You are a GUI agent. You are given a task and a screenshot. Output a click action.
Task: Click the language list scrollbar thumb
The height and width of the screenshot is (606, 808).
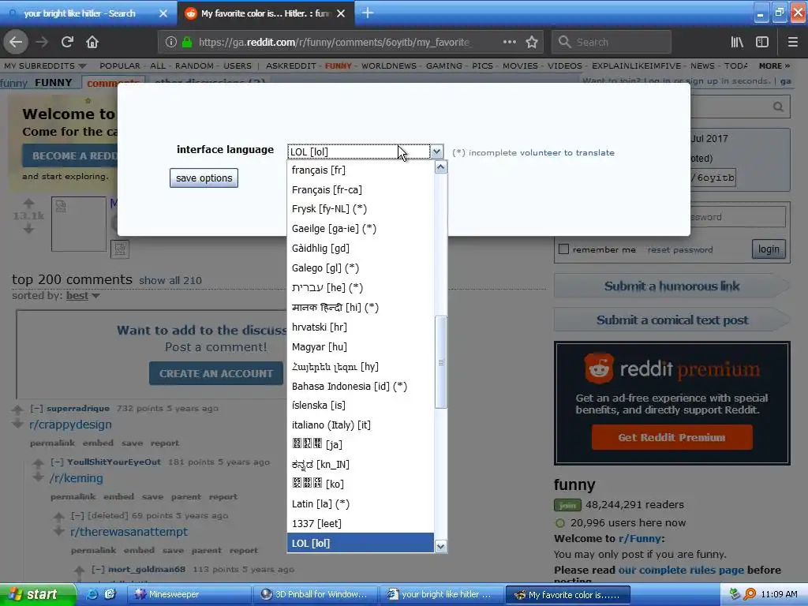tap(440, 362)
